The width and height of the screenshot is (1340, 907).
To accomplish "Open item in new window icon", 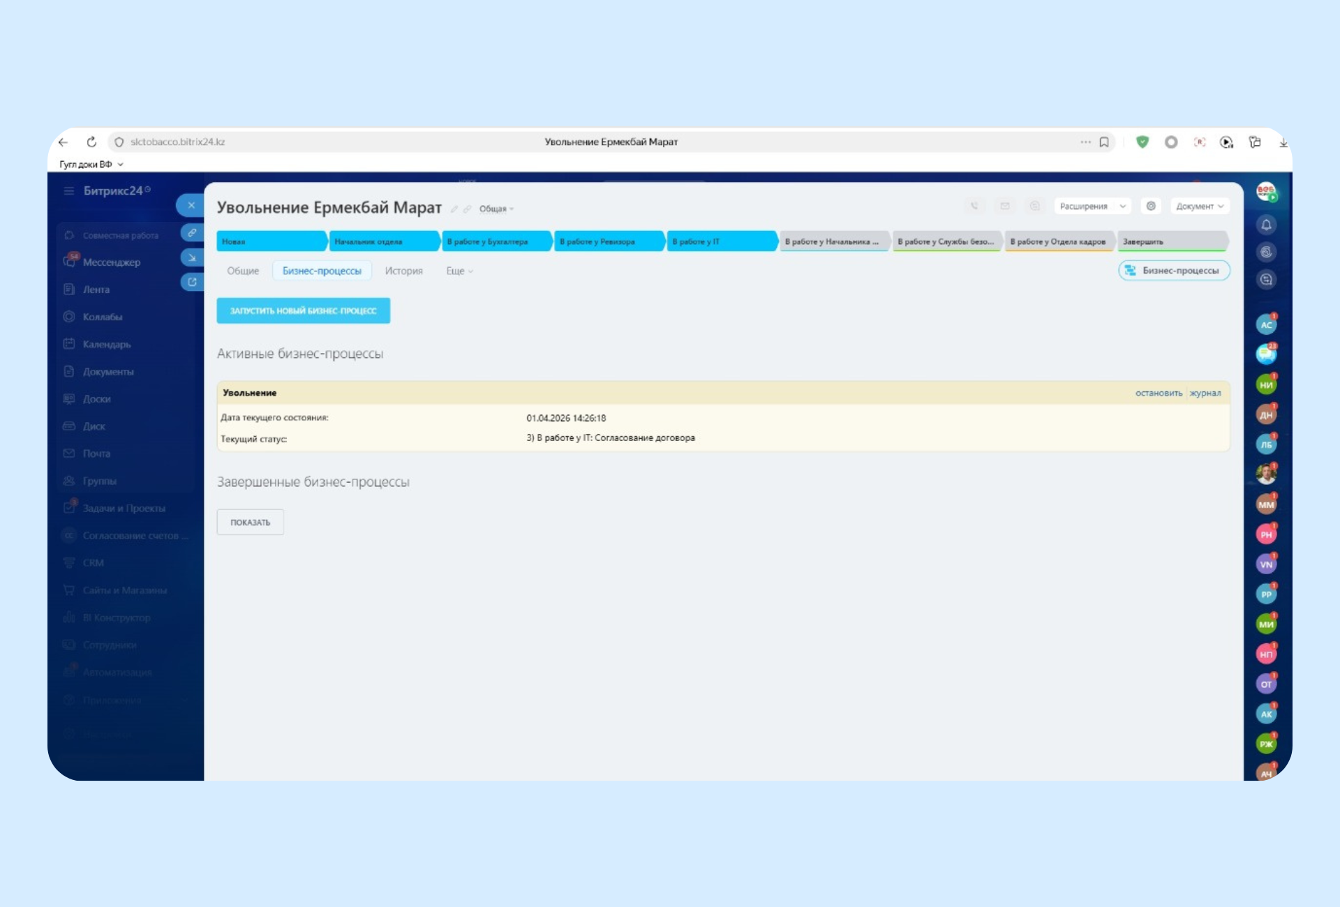I will tap(192, 282).
